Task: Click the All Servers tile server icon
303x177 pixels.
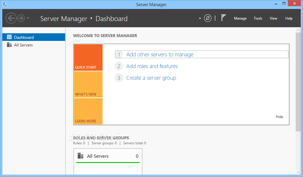Action: pyautogui.click(x=80, y=156)
